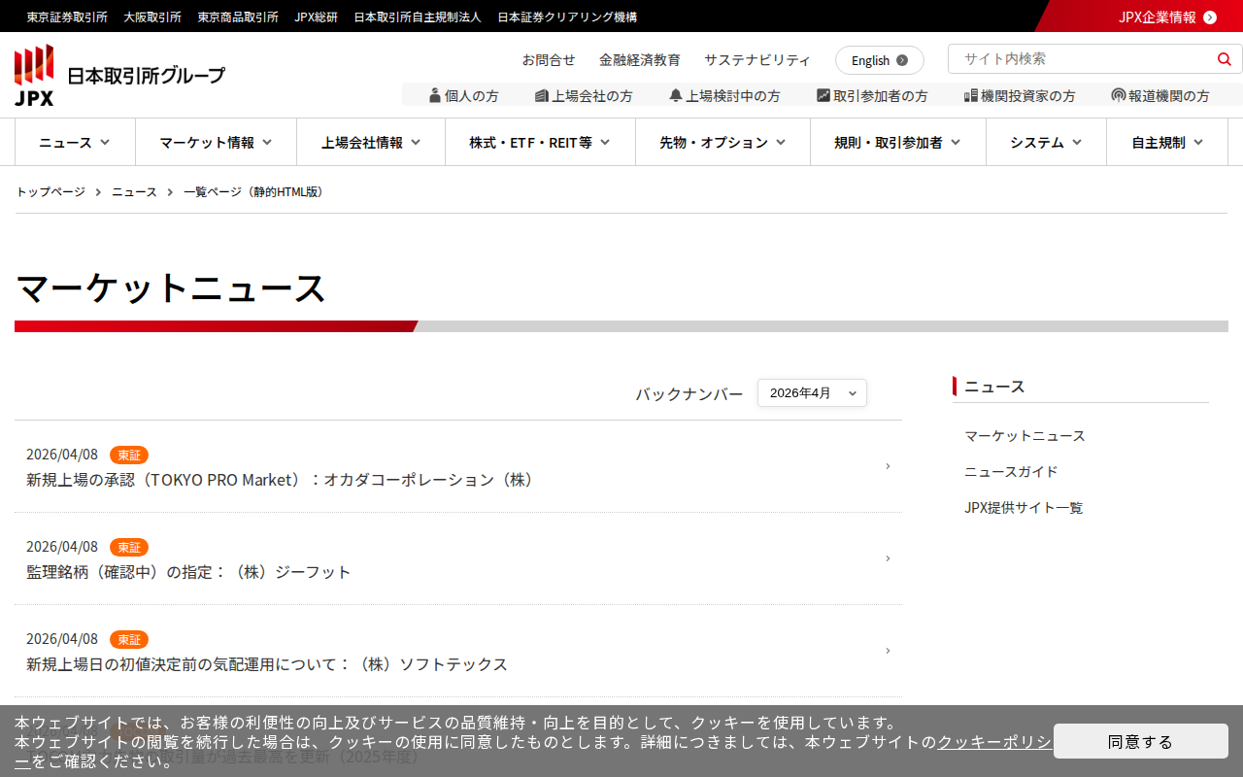The height and width of the screenshot is (777, 1243).
Task: Click the broadcast icon beside 報道機関の方
Action: [x=1119, y=95]
